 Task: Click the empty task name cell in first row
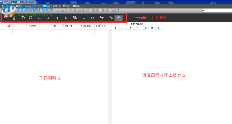tap(30, 32)
